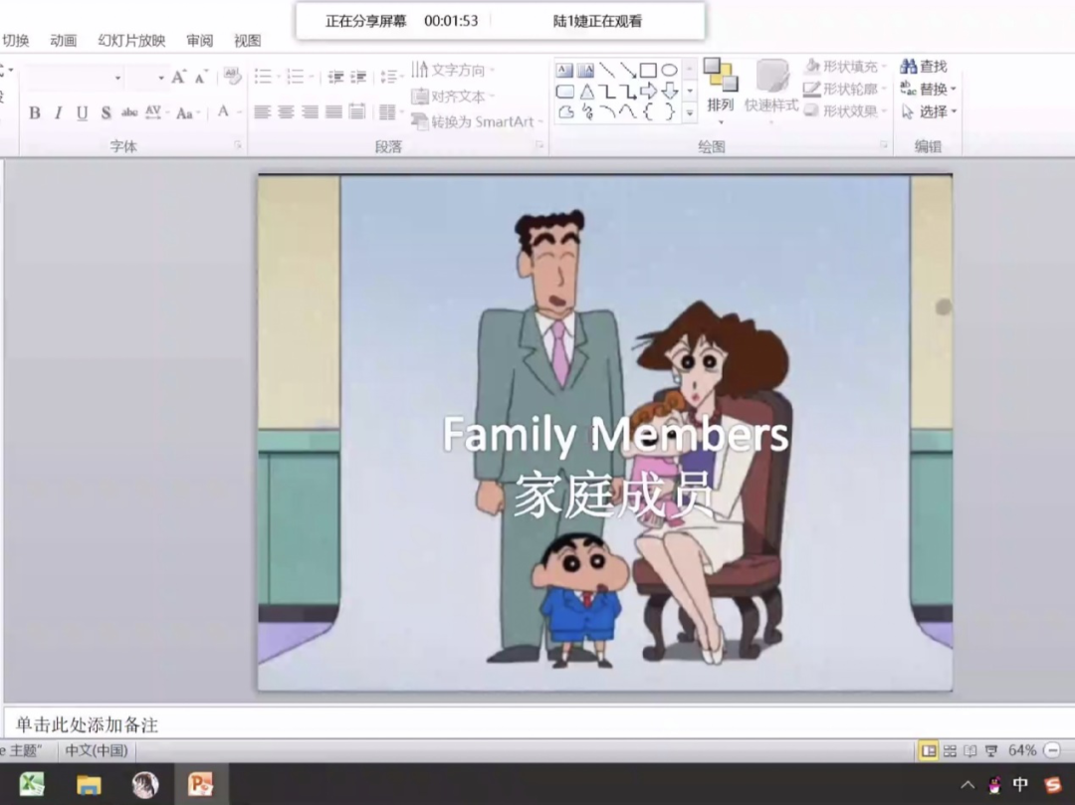
Task: Select the down block arrow shape
Action: 670,92
